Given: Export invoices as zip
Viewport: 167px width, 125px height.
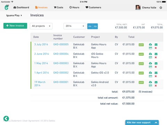Looking at the screenshot, I should point(95,26).
